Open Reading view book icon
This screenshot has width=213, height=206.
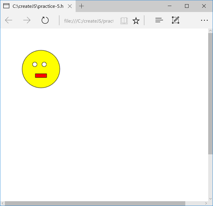click(124, 20)
